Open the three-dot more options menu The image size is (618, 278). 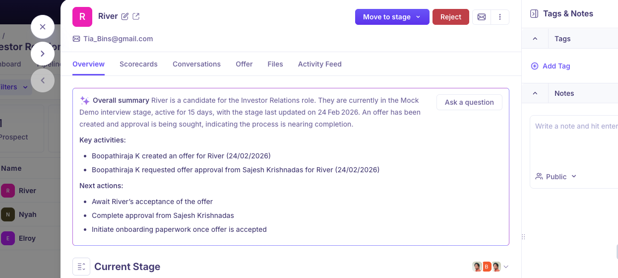click(x=499, y=17)
